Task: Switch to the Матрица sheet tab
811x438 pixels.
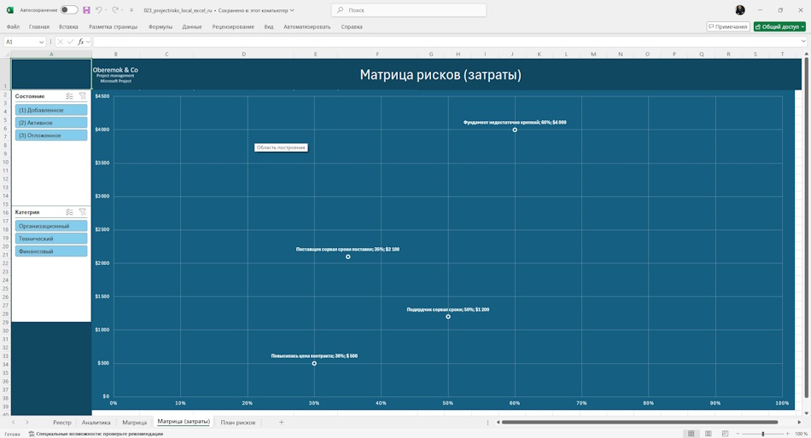Action: click(135, 423)
